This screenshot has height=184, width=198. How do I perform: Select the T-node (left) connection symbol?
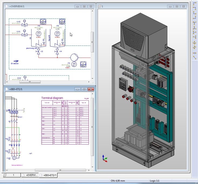click(194, 37)
